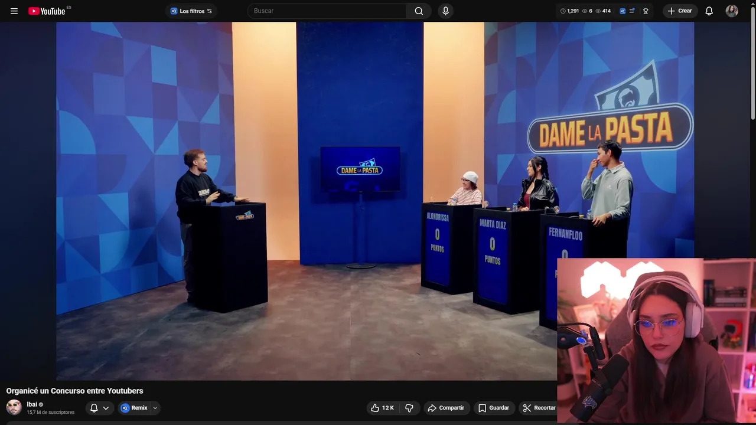
Task: Click the 15,7 M de suscriptores text
Action: pos(50,413)
